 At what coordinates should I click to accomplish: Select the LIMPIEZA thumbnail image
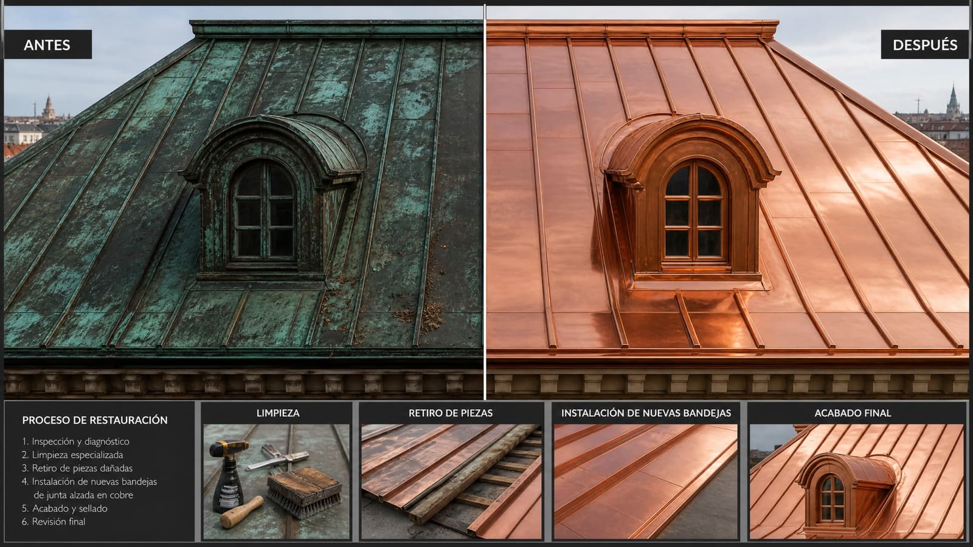pos(277,481)
